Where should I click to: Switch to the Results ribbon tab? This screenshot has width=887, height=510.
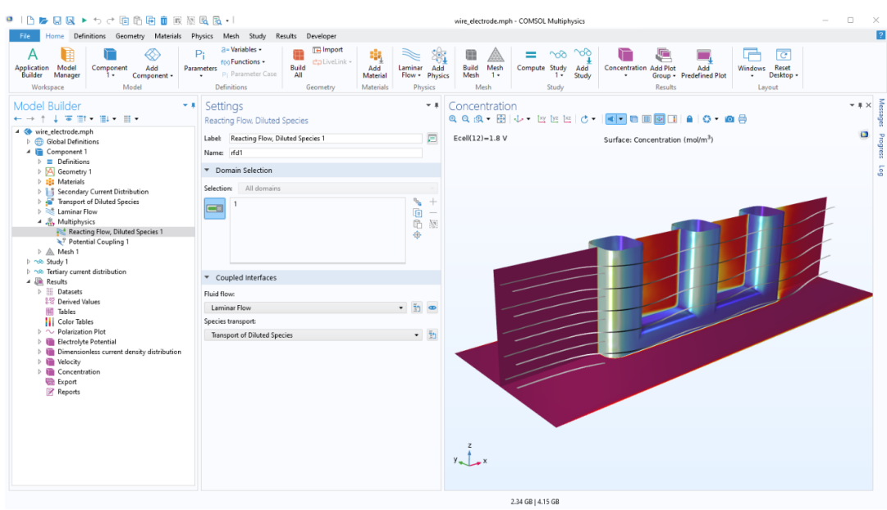[286, 35]
